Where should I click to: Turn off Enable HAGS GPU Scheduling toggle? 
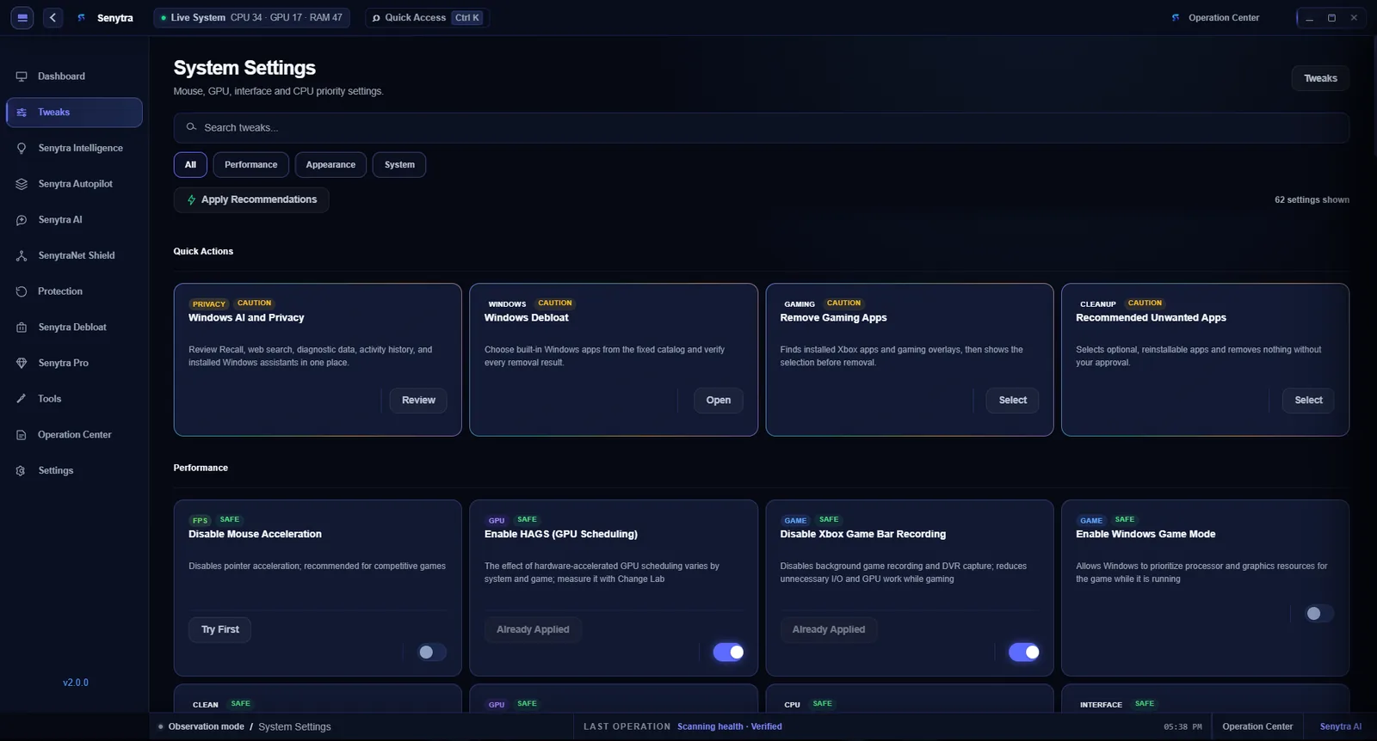click(x=728, y=652)
